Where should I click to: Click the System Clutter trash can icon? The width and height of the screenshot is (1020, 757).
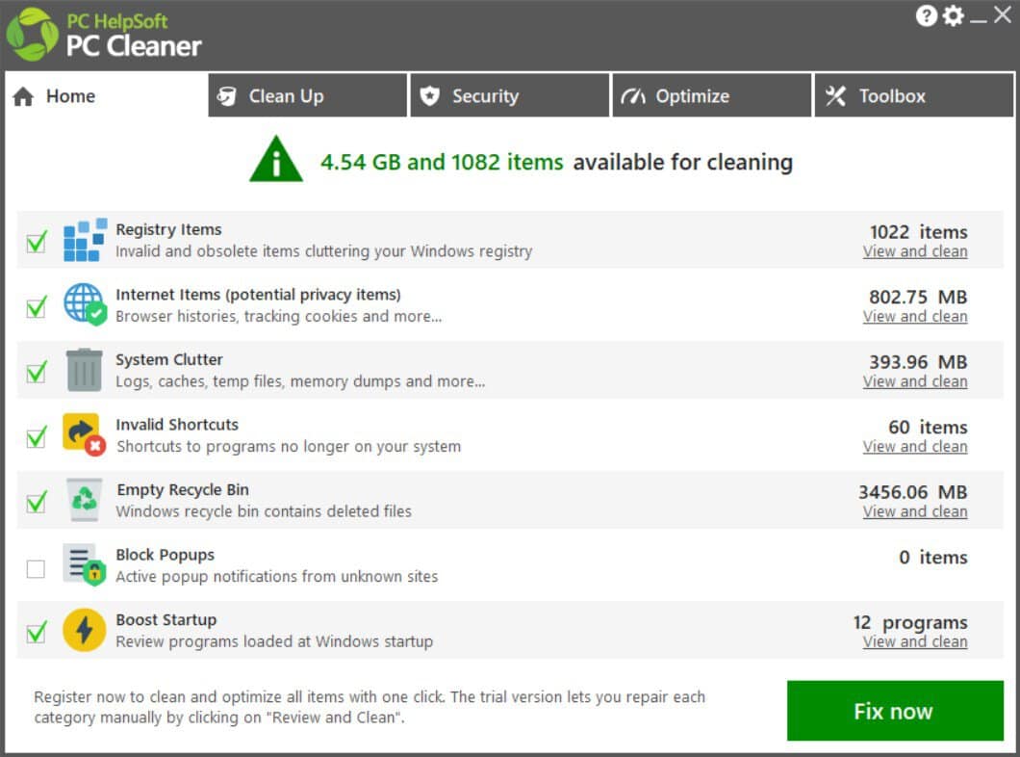click(x=85, y=369)
